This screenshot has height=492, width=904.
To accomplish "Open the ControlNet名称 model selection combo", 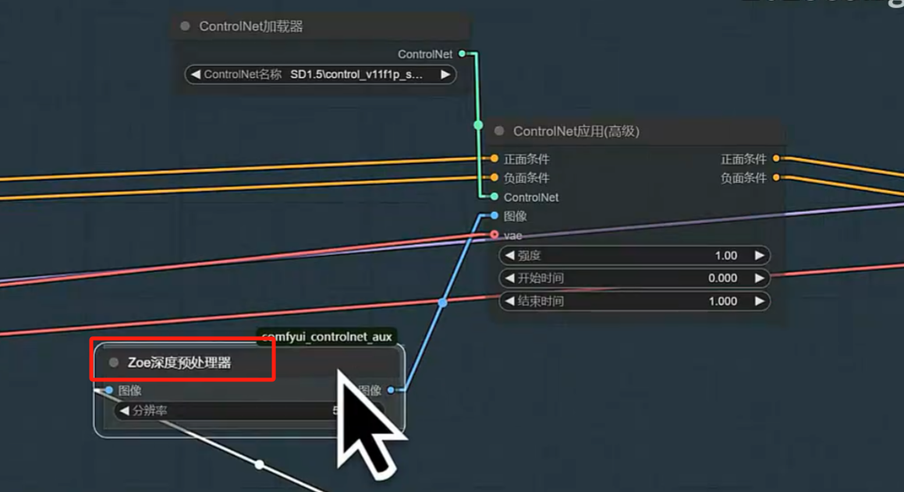I will tap(320, 75).
